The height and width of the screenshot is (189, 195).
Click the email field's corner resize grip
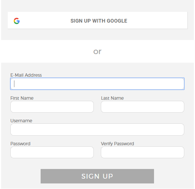183,88
